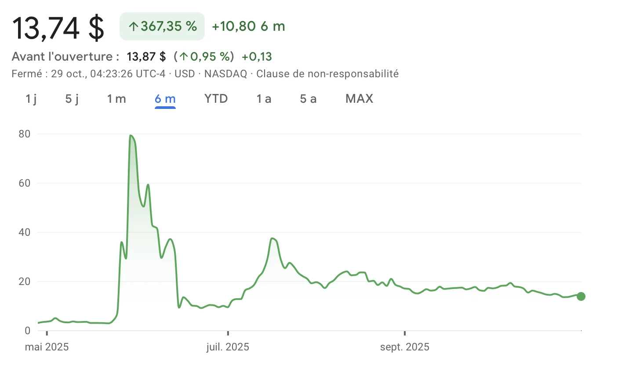
Task: Click the upward arrow inside the percentage badge
Action: (134, 26)
